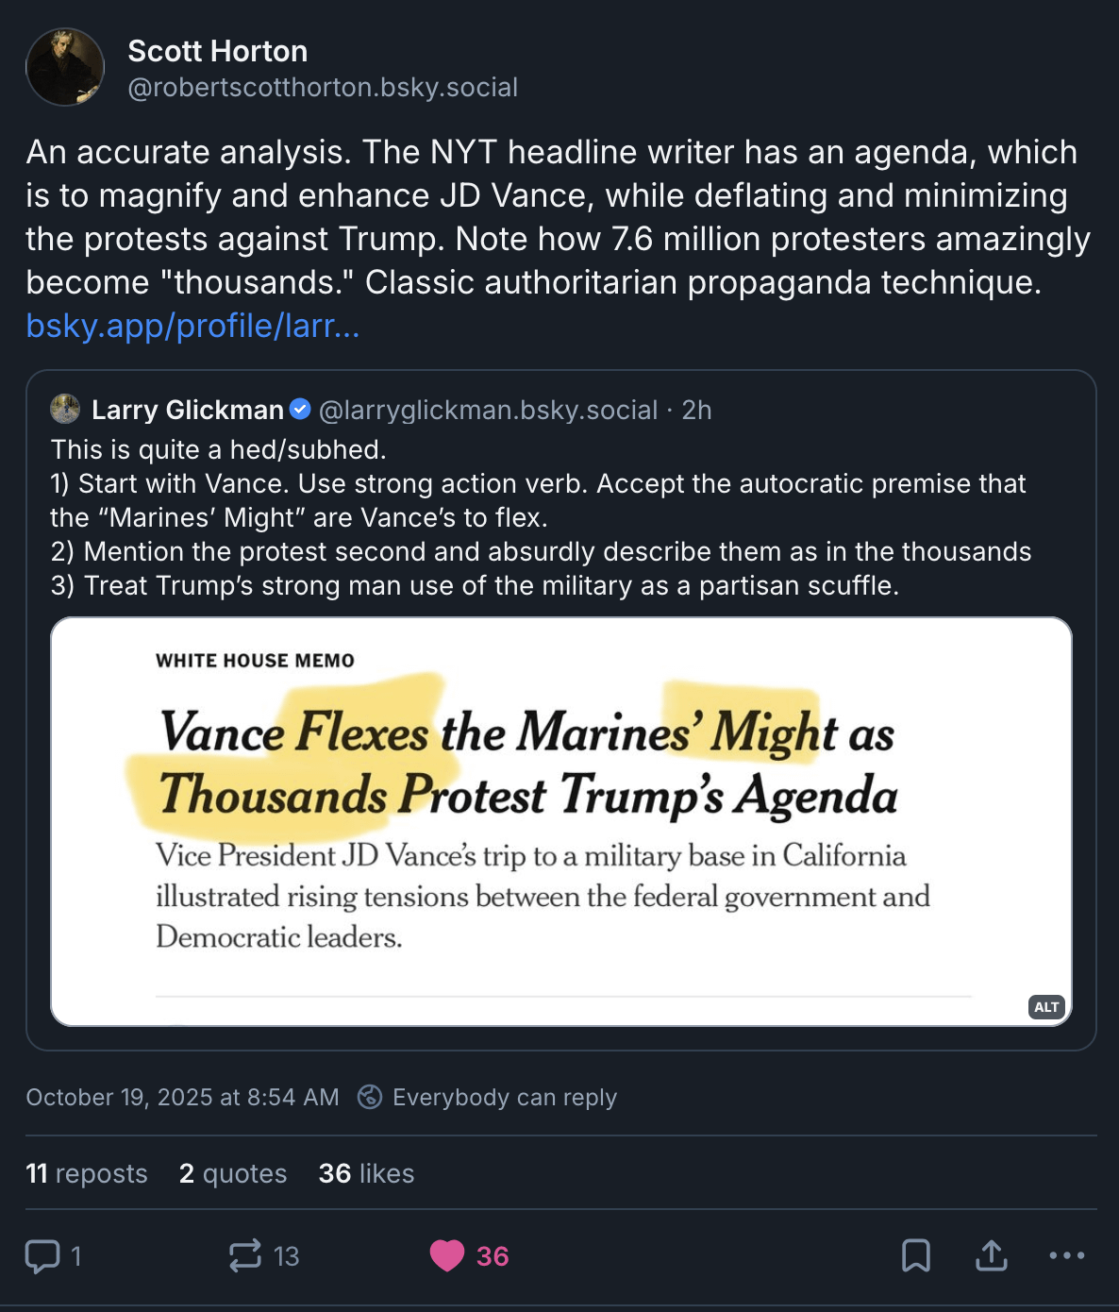Repost this post using the repost icon

coord(245,1256)
